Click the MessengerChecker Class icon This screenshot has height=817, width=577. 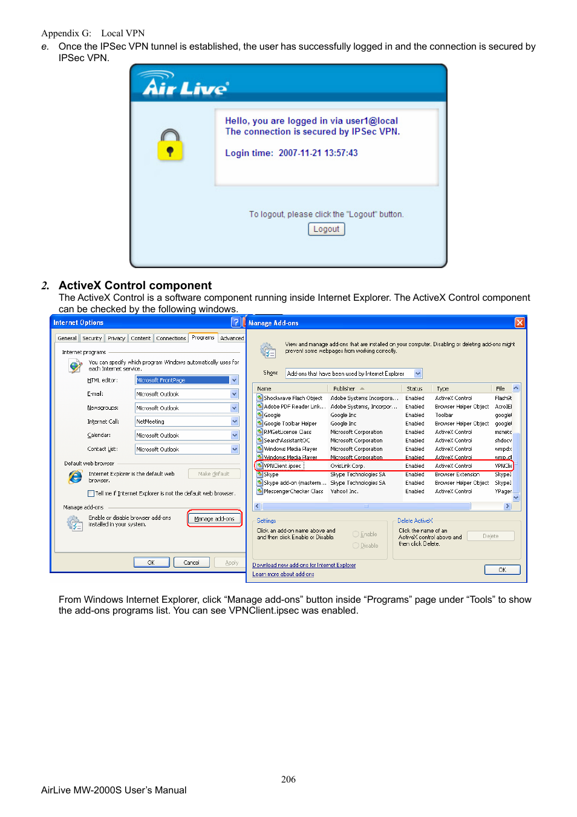click(259, 491)
